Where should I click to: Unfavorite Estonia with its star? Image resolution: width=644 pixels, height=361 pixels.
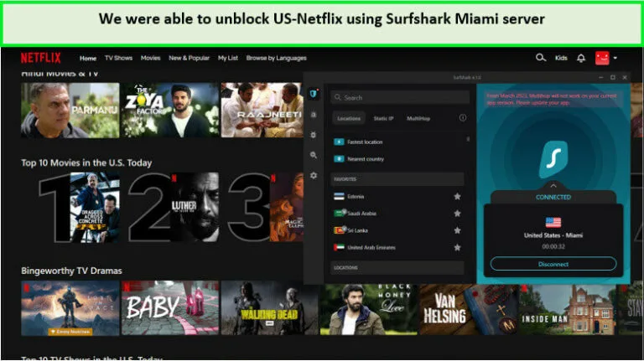tap(457, 197)
